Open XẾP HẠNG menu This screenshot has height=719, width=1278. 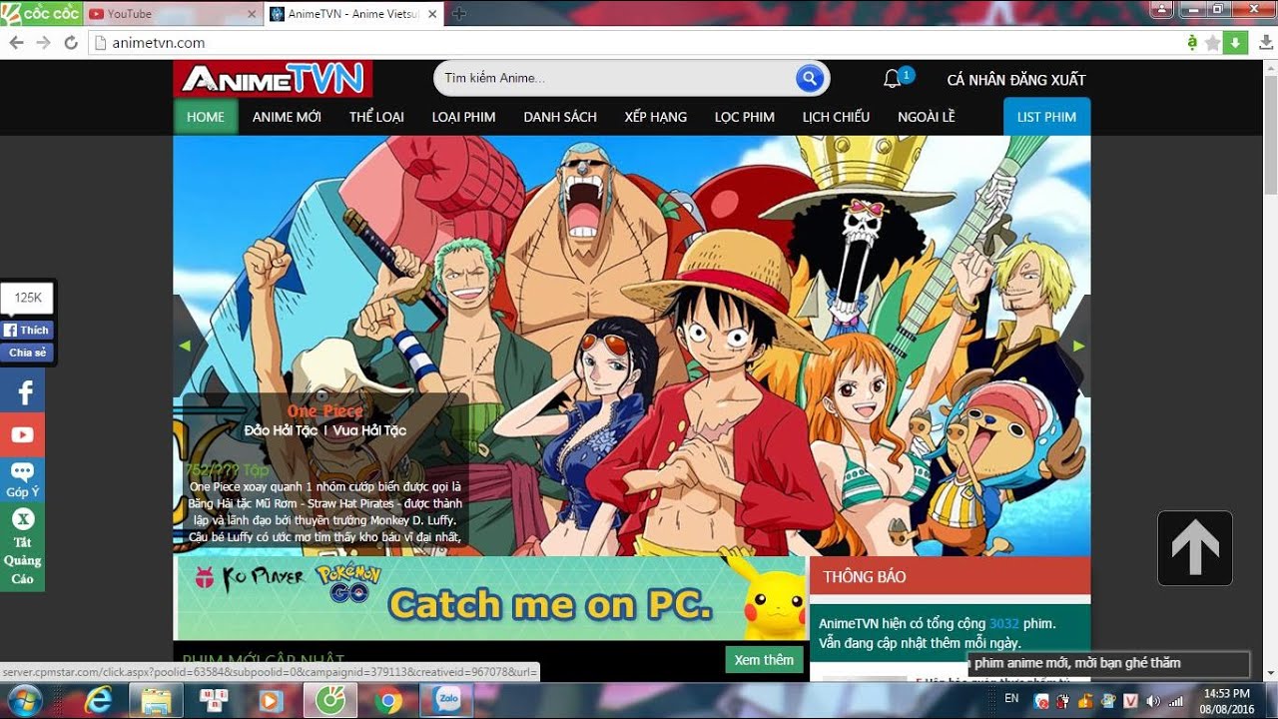(656, 117)
